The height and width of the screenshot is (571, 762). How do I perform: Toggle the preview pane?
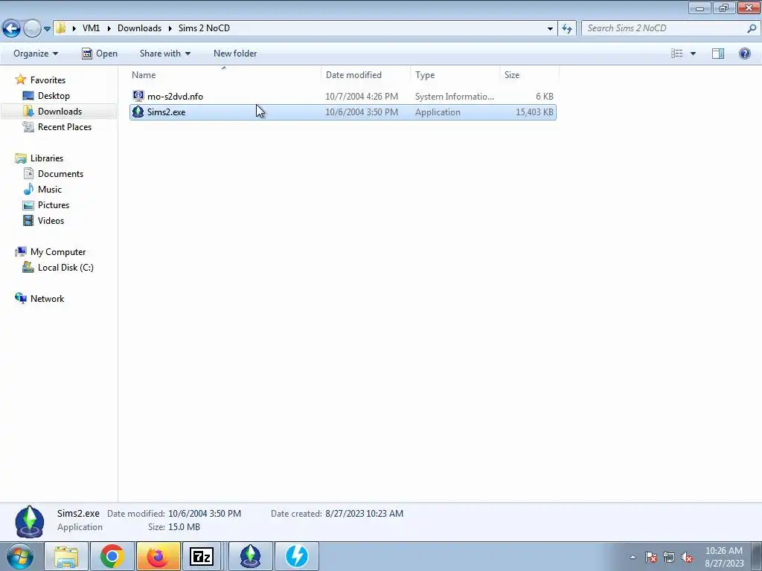[x=718, y=54]
